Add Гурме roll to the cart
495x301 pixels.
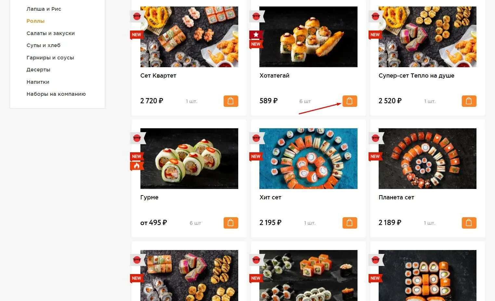[x=231, y=223]
